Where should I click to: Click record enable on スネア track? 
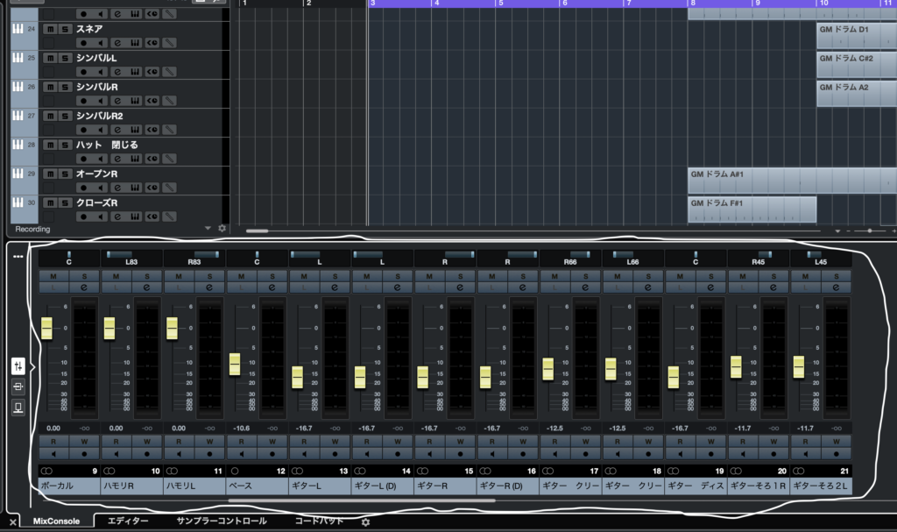coord(83,43)
